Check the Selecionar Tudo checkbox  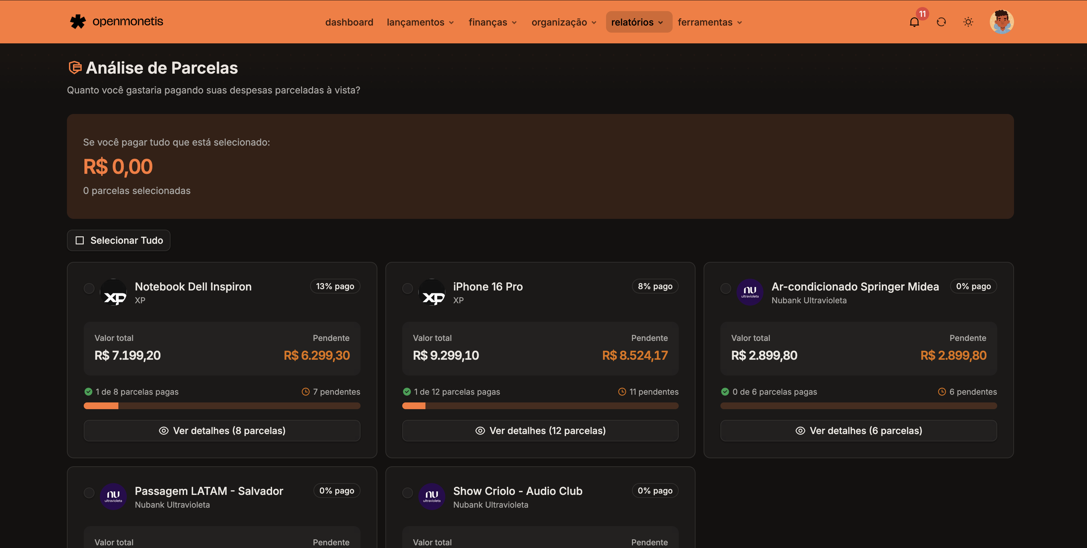(80, 240)
